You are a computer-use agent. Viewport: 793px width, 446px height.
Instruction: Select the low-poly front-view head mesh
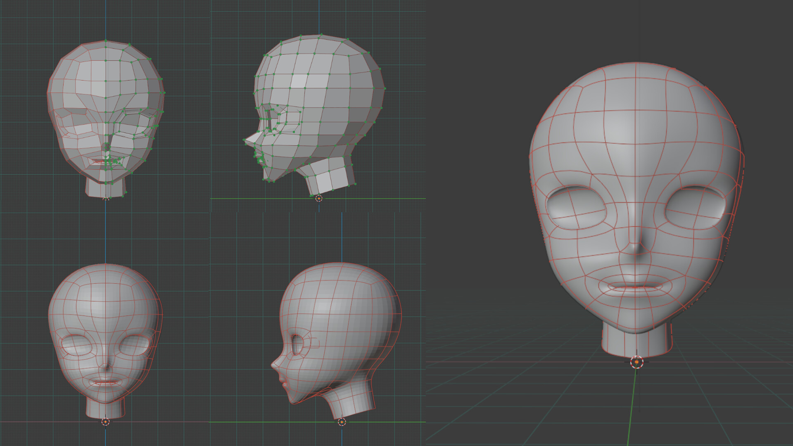click(x=106, y=119)
